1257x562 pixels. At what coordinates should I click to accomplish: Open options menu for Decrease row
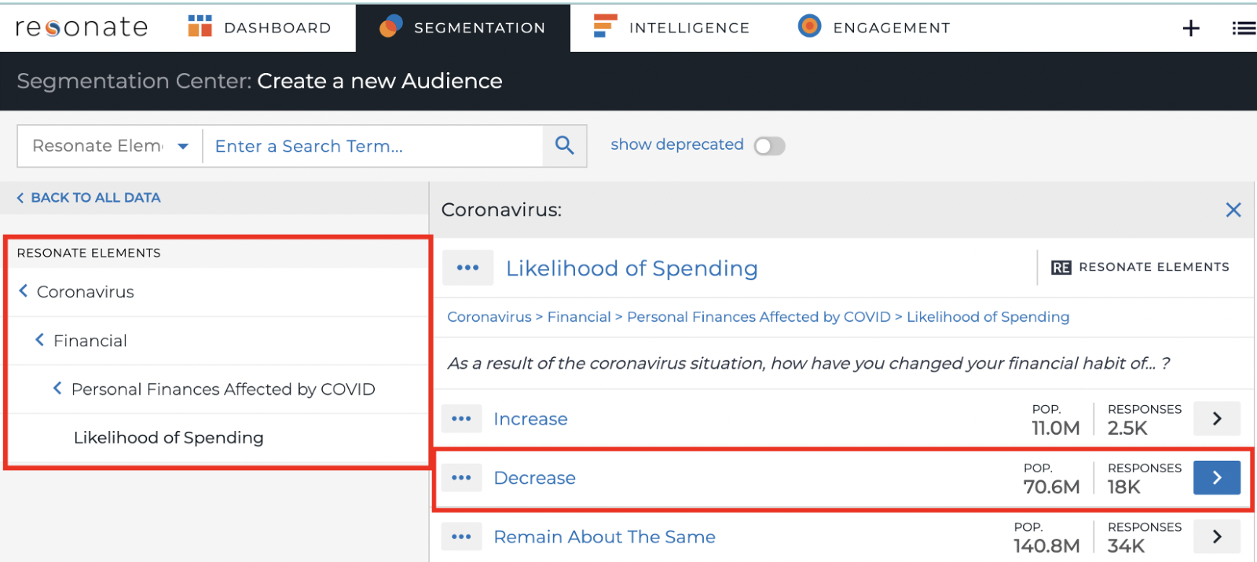[x=461, y=478]
